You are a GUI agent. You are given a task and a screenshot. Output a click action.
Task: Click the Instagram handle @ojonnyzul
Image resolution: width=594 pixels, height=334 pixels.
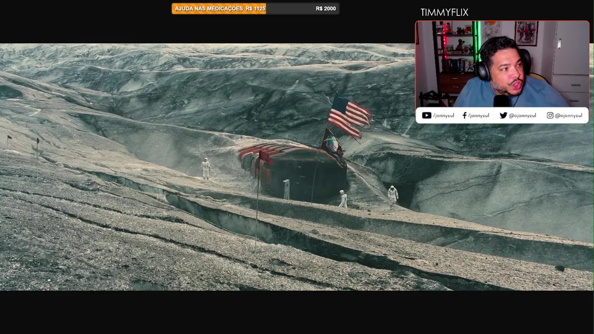(568, 116)
